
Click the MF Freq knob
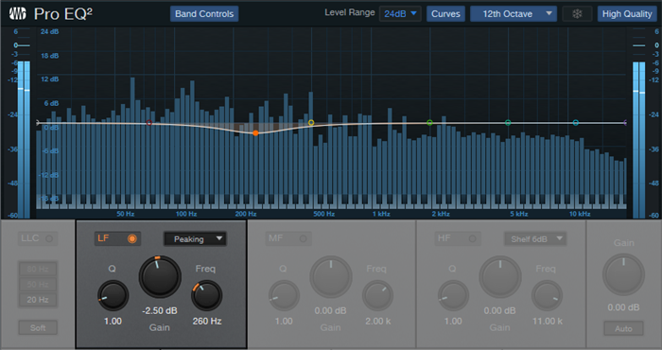[x=378, y=295]
